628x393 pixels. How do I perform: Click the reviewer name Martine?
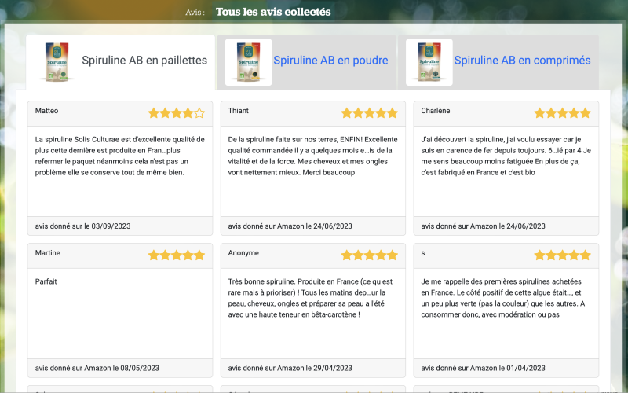[47, 253]
